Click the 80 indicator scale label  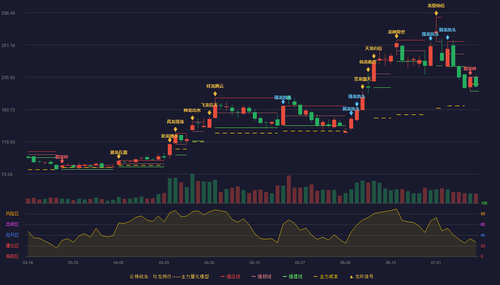click(483, 214)
